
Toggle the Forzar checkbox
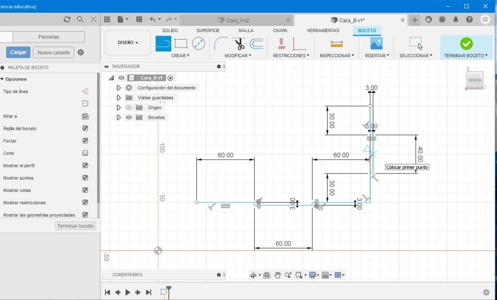click(85, 141)
